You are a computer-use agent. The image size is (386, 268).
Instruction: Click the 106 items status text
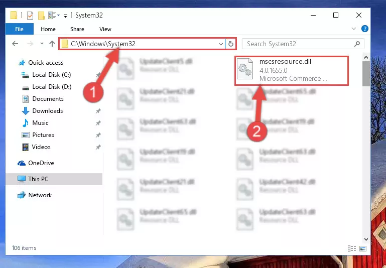tap(24, 248)
